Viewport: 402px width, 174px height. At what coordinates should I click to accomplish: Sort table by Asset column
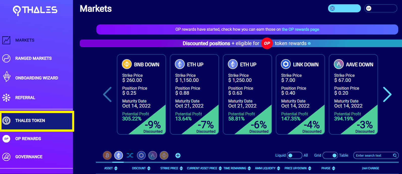(x=111, y=168)
